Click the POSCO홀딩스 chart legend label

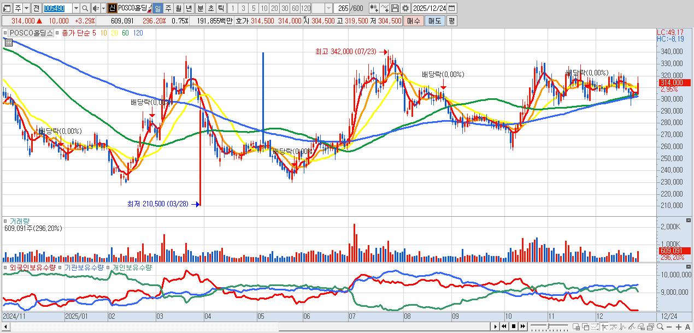pyautogui.click(x=31, y=33)
